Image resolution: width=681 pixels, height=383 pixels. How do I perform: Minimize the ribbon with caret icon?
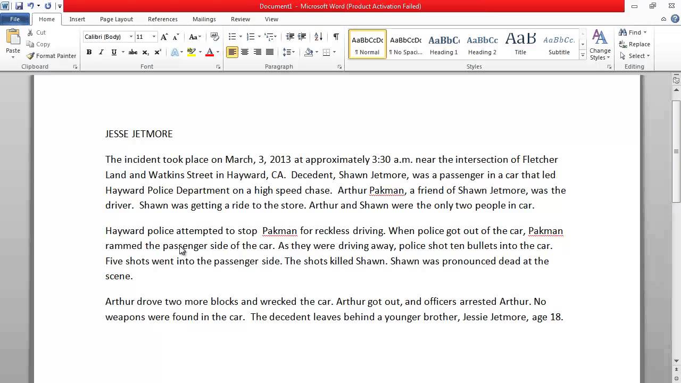pyautogui.click(x=663, y=19)
